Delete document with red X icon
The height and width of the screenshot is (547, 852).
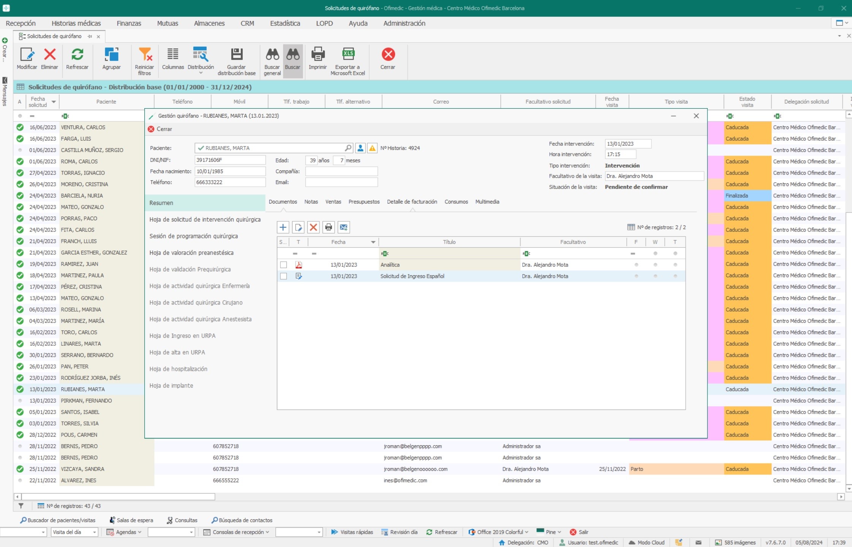tap(313, 227)
